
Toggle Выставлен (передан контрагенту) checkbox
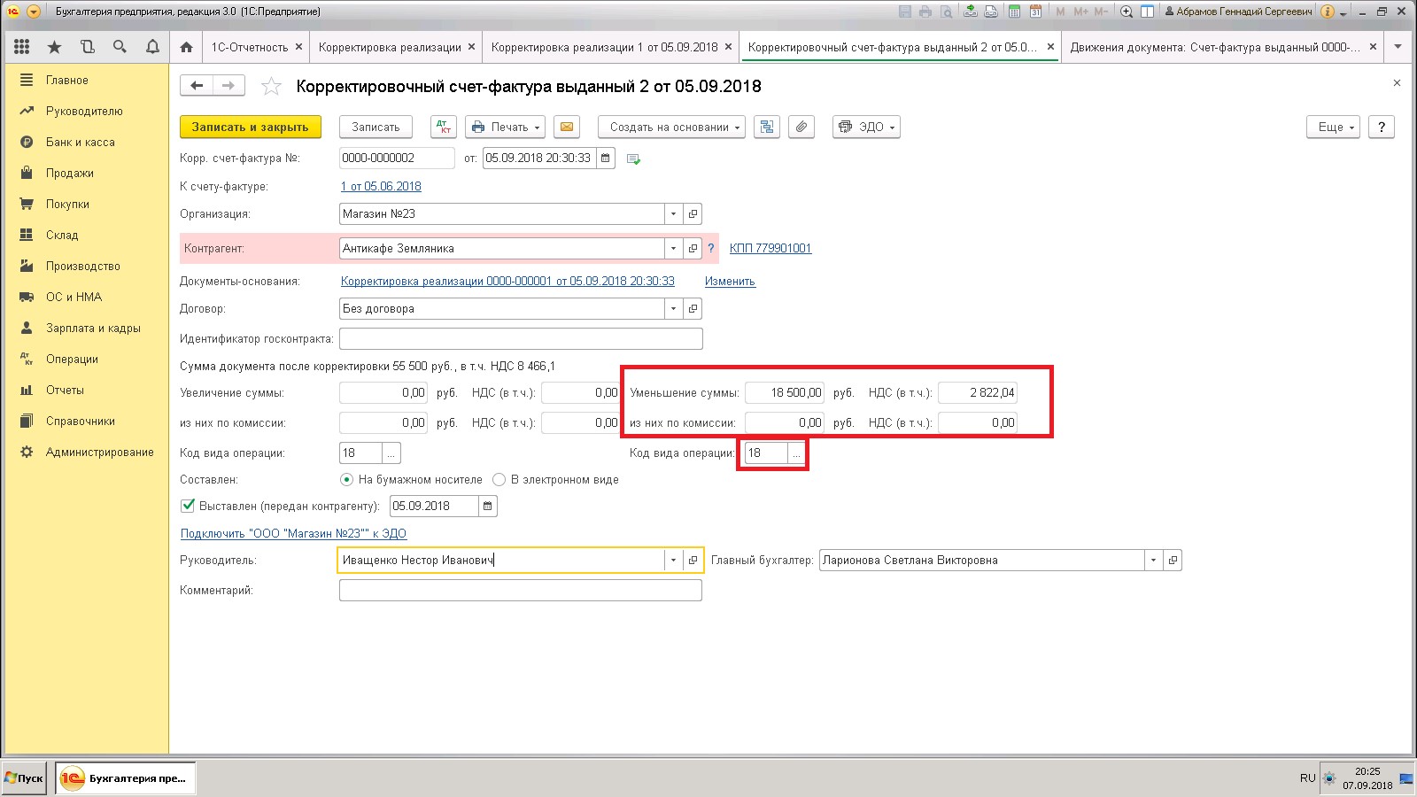click(x=188, y=506)
